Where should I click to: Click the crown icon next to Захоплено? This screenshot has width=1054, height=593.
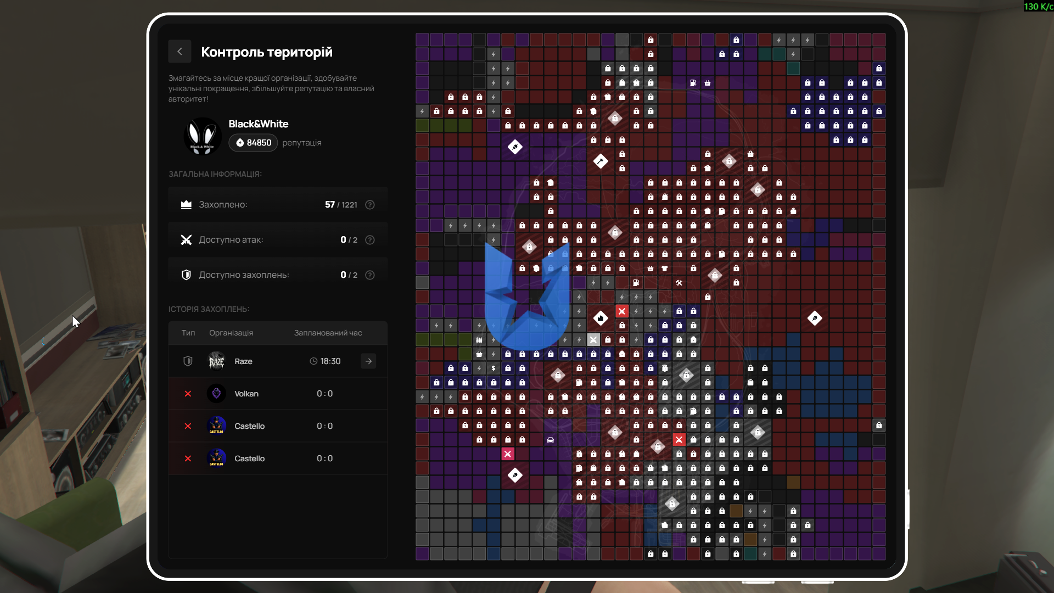(186, 205)
